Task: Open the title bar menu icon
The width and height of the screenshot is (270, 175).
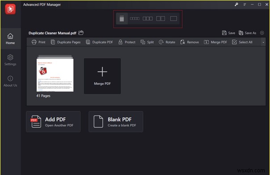Action: (x=245, y=4)
